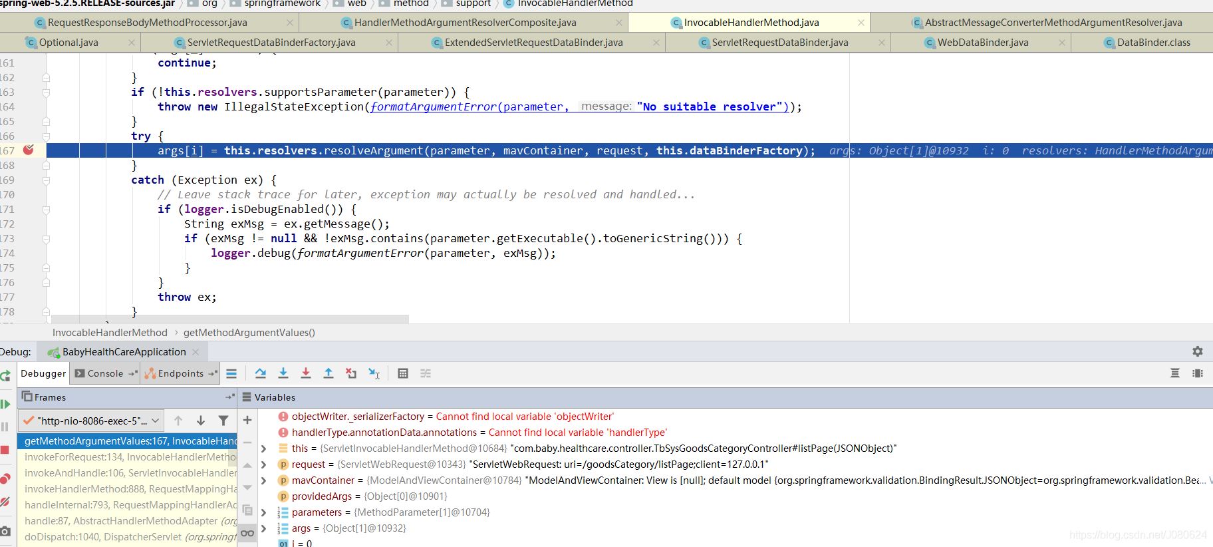Open the WebDataBinder.java editor tab
Screen dimensions: 1213x547
pyautogui.click(x=982, y=43)
